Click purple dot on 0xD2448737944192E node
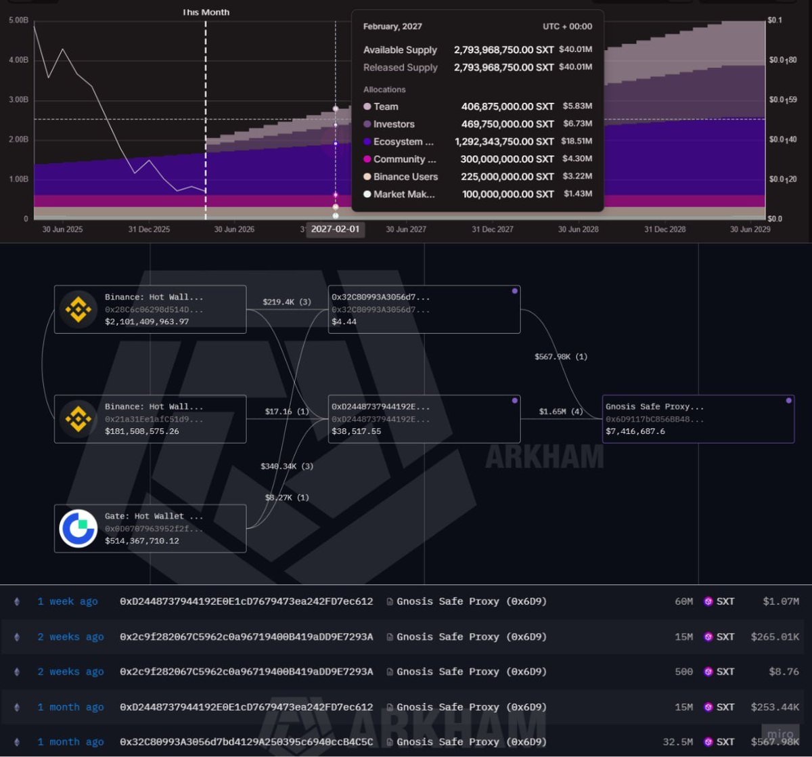The height and width of the screenshot is (757, 812). (514, 400)
